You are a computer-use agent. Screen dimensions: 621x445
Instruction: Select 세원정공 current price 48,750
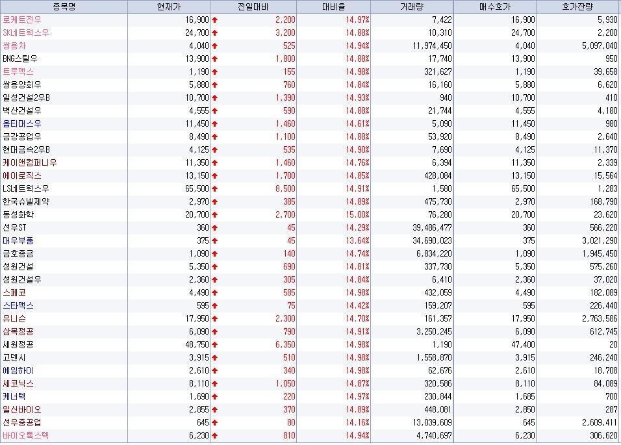click(197, 345)
